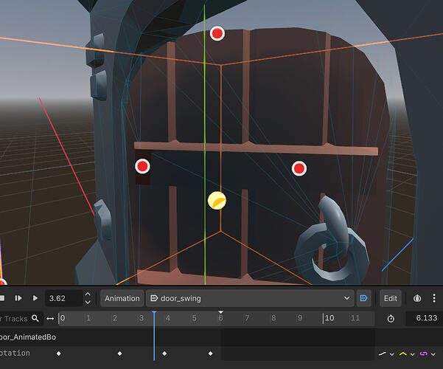
Task: Select the rotation keyframe near 2.2 seconds
Action: click(x=120, y=354)
